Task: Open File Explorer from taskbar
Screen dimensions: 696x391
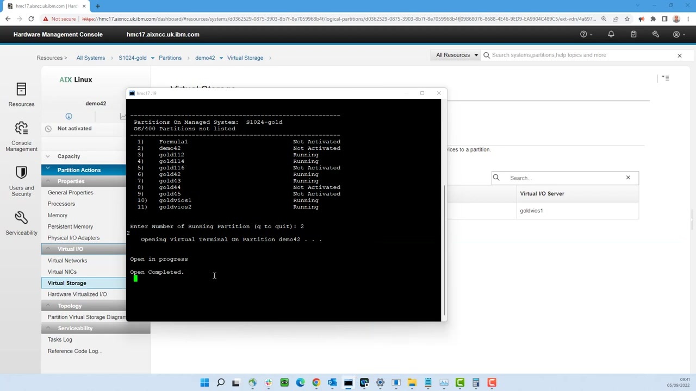Action: (412, 383)
